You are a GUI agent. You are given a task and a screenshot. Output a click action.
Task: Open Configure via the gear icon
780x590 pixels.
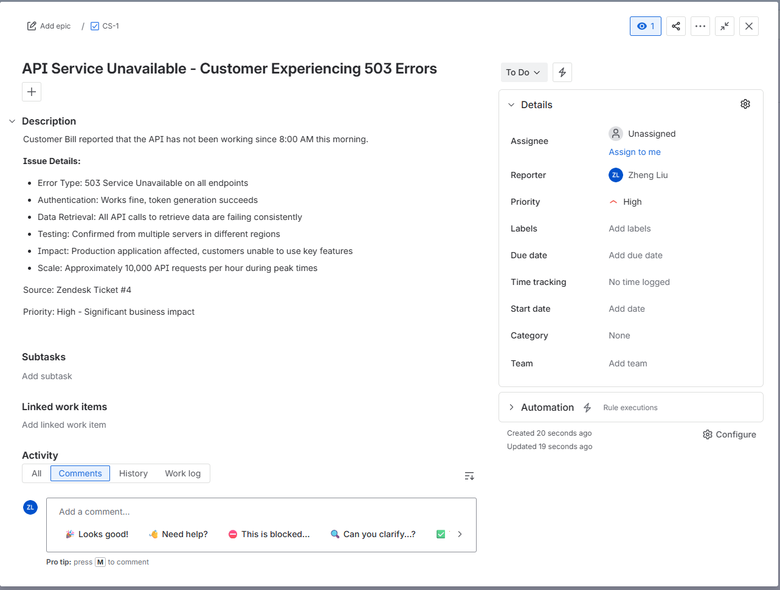click(x=707, y=434)
